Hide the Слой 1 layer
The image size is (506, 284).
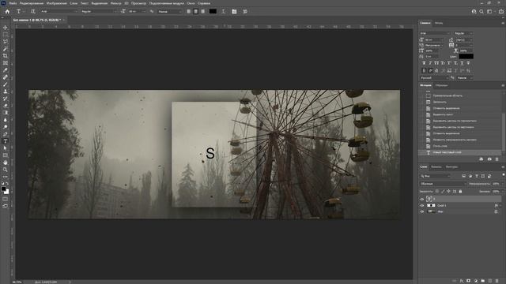coord(421,205)
